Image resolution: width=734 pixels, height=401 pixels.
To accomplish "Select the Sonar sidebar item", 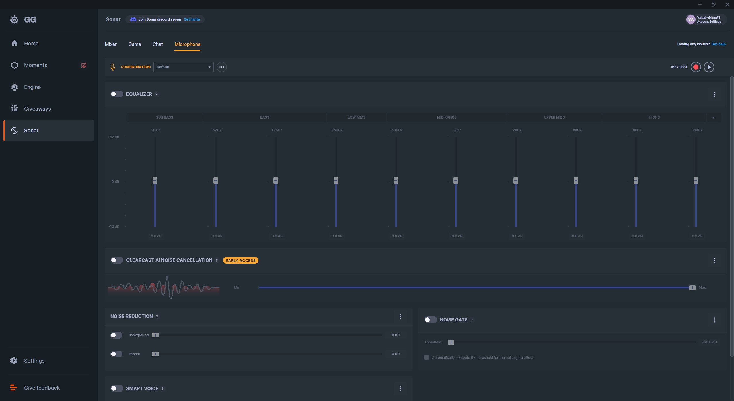I will pyautogui.click(x=49, y=130).
